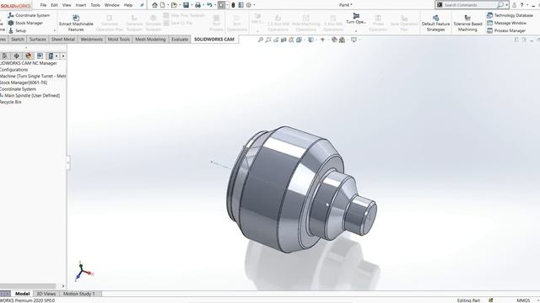Switch to the Mesh Modeling ribbon tab

pos(150,40)
